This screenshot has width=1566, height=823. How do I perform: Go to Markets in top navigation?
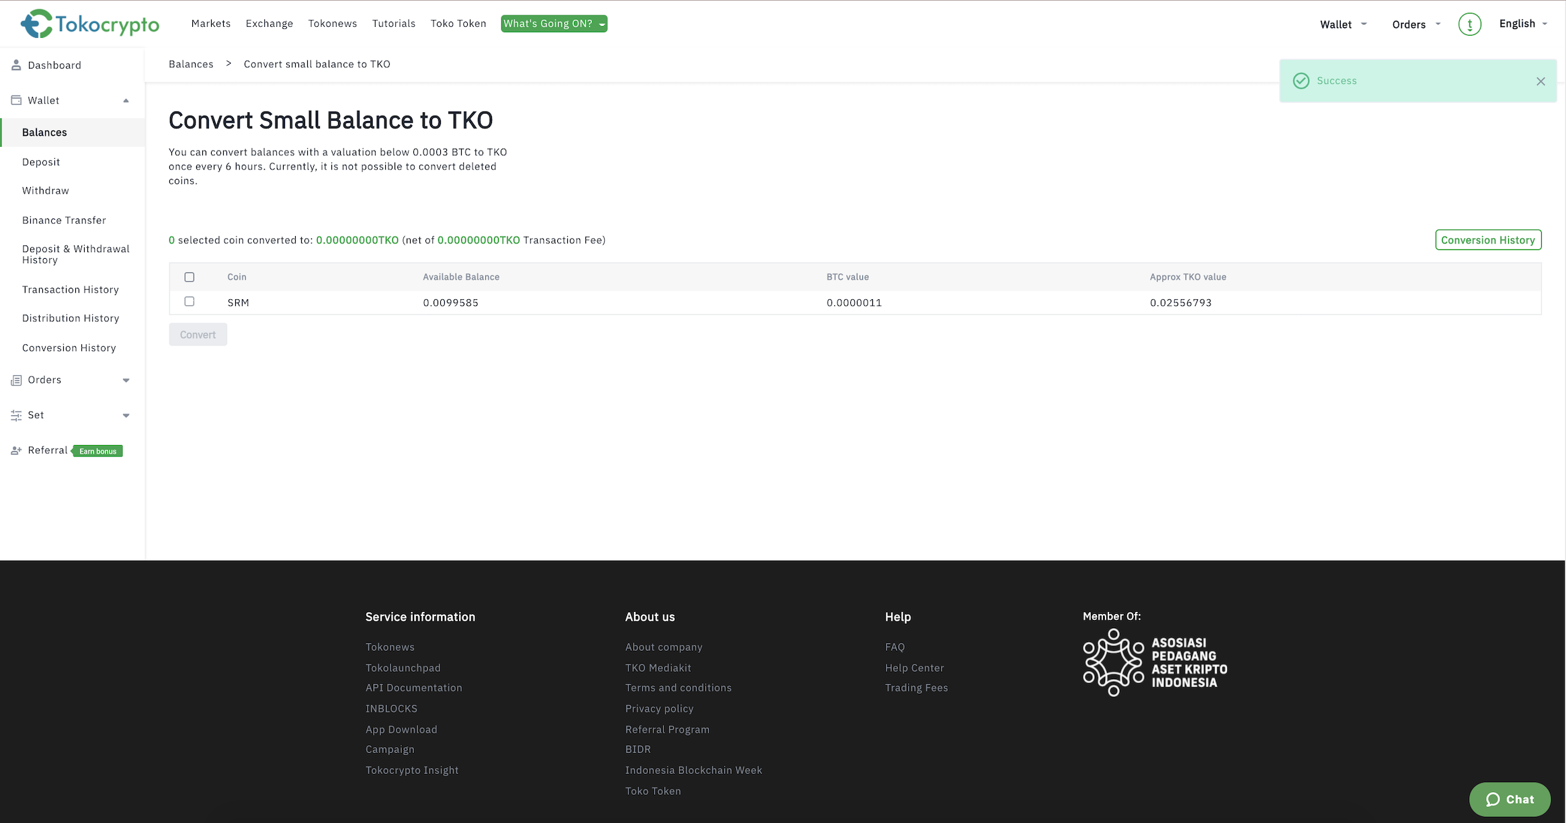211,24
